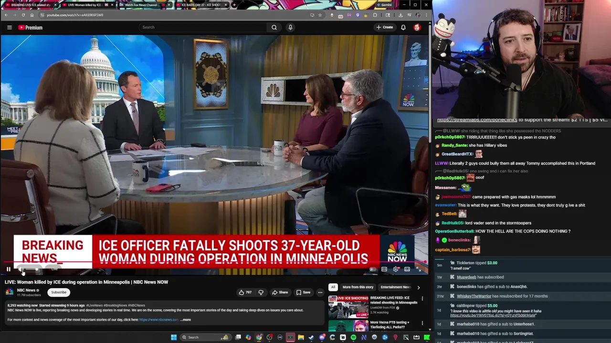Screen dimensions: 611x343
Task: Select the 'All' filter chip
Action: point(333,287)
